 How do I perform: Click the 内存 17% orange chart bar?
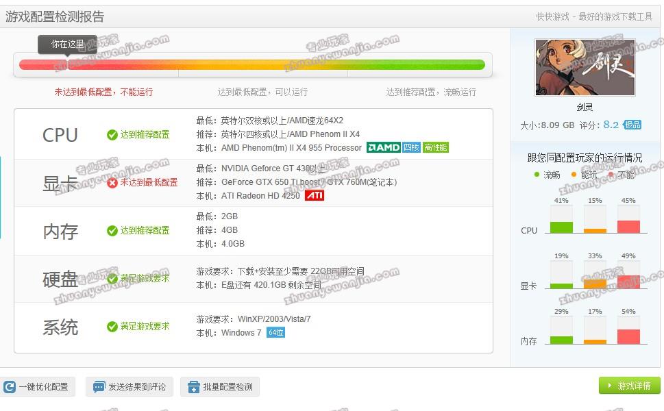click(x=595, y=342)
